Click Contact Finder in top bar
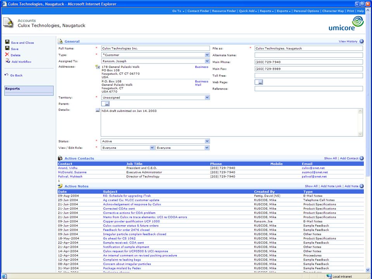 click(x=198, y=11)
